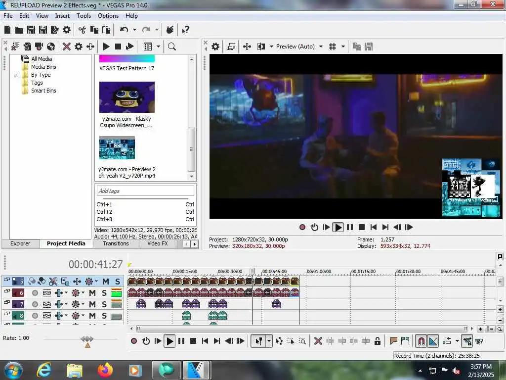Switch to the Video FX tab

[158, 243]
